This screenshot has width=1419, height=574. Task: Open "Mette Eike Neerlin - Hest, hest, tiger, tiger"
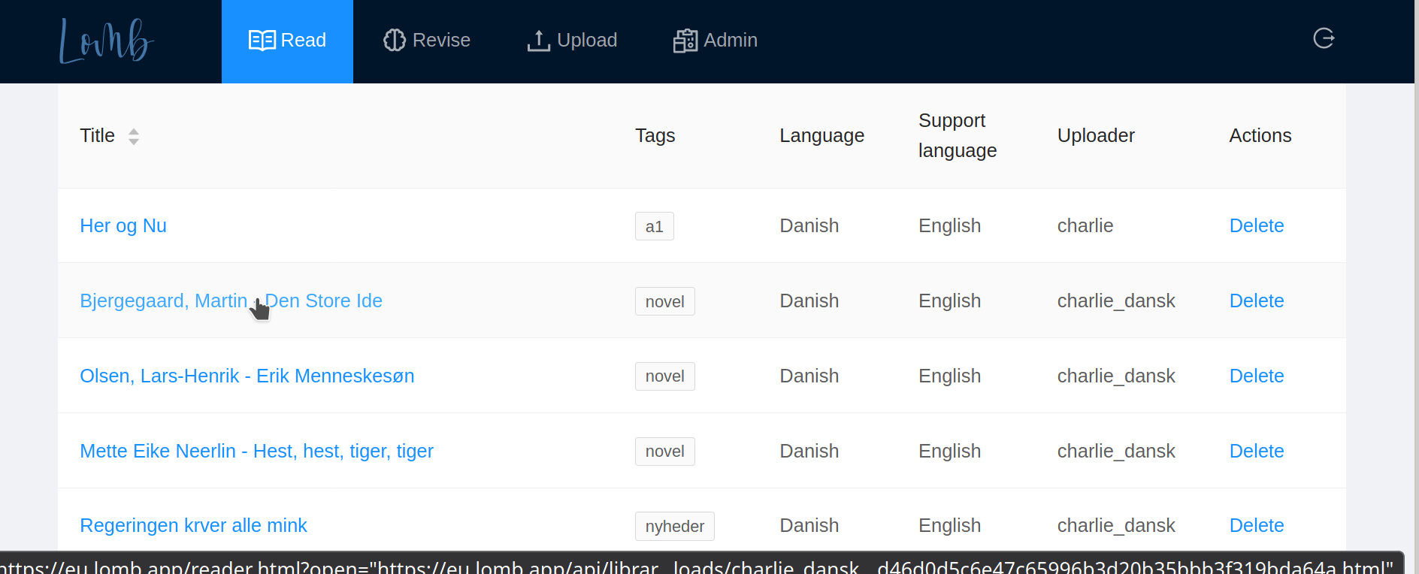[x=256, y=451]
